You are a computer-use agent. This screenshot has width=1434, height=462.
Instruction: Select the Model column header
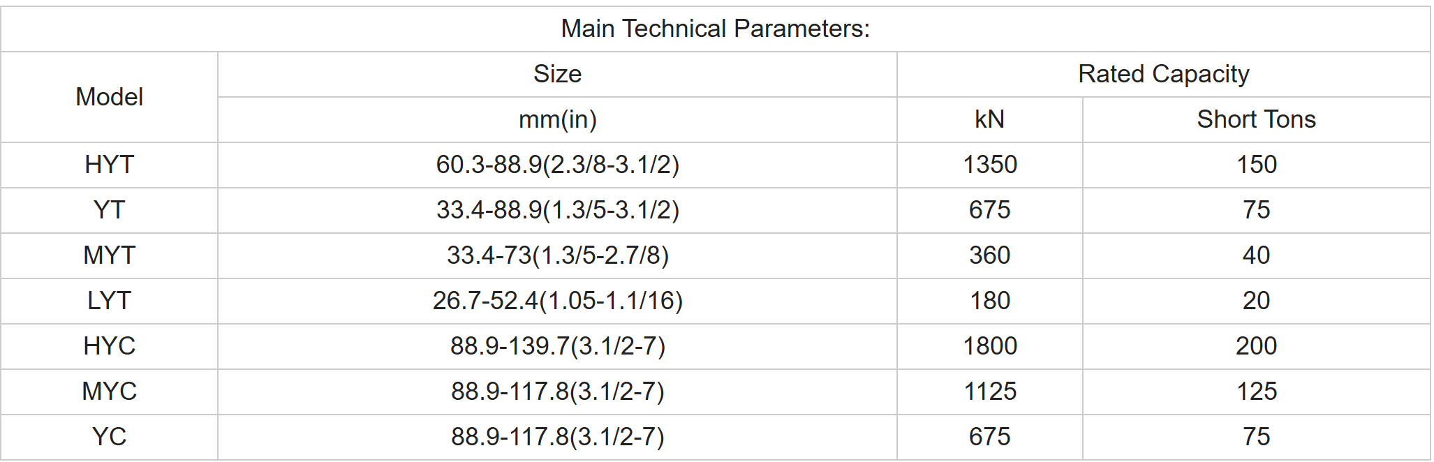(110, 97)
